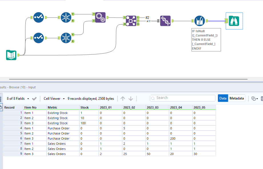Click the up navigation arrow in results toolbar
This screenshot has height=169, width=263.
[x=123, y=98]
